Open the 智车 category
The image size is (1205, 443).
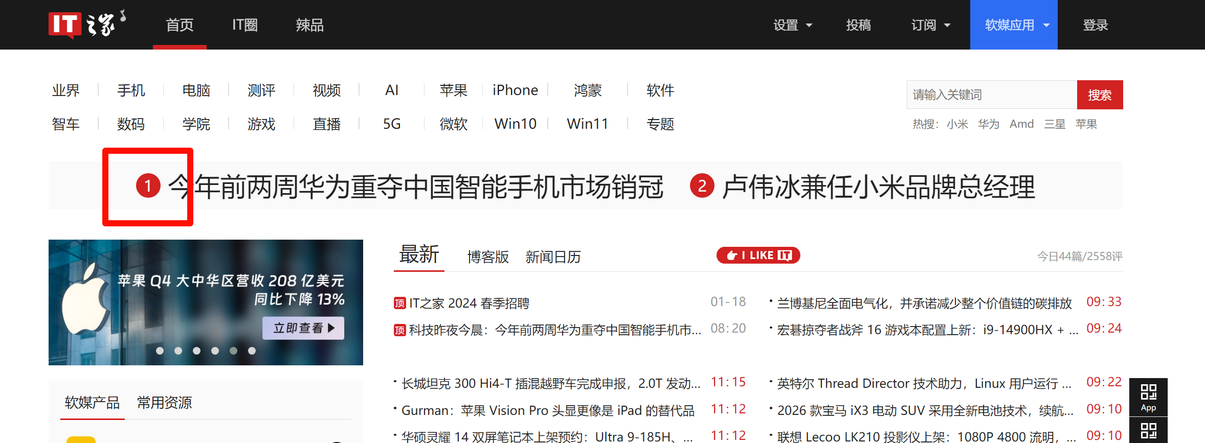66,124
